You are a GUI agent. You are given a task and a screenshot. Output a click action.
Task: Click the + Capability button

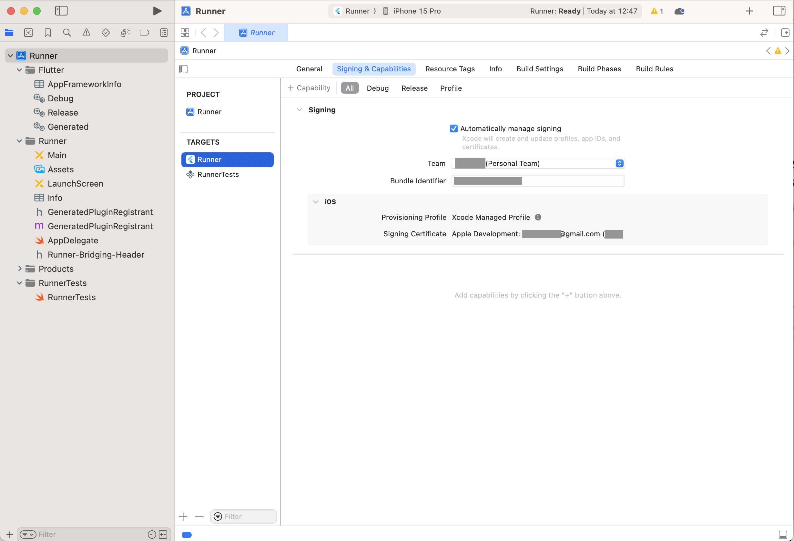coord(309,88)
